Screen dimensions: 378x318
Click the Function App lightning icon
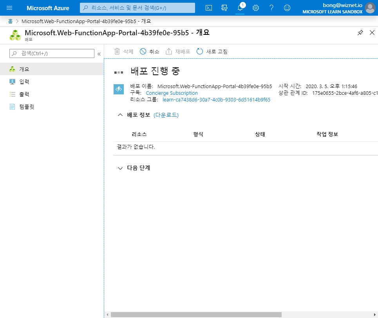pos(119,89)
